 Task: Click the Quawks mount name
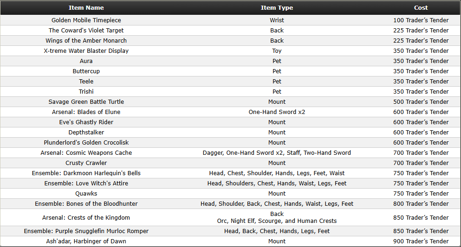pos(86,194)
